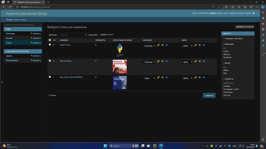Click eye view icon next to Спорт category
266x149 pixels.
(x=167, y=77)
